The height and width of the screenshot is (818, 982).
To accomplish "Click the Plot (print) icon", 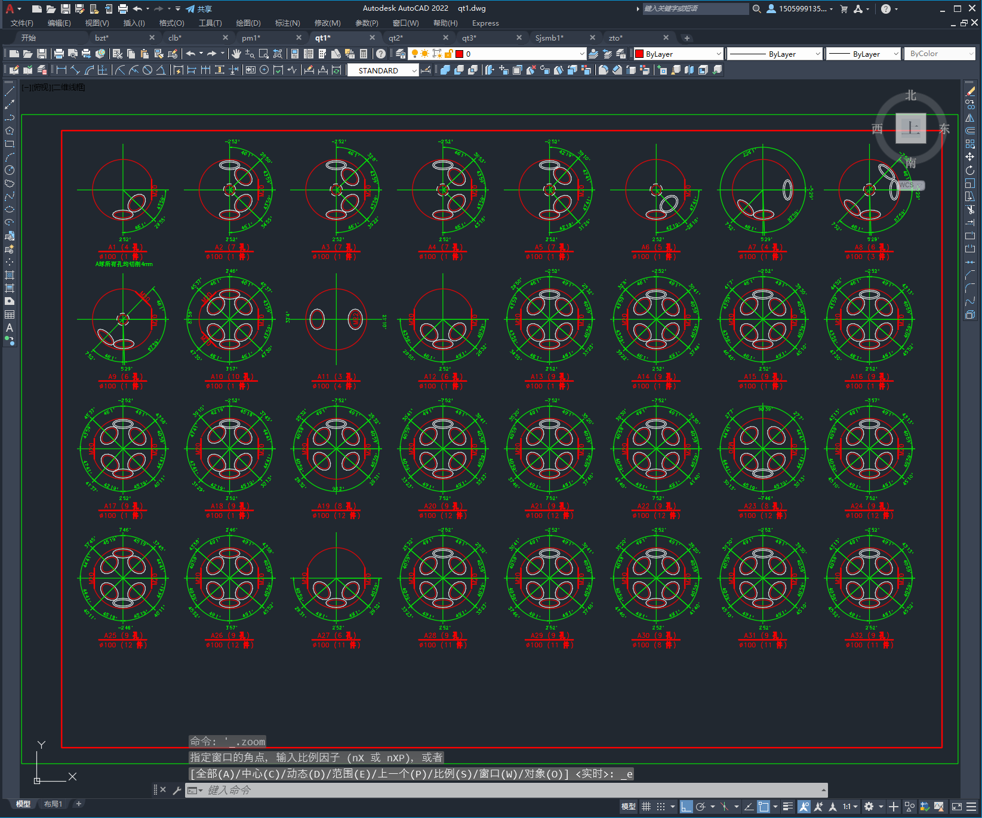I will (59, 54).
